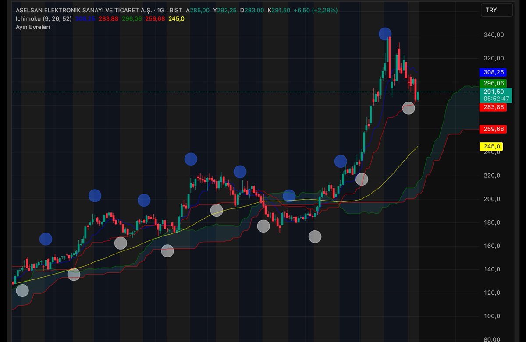Click the yellow 245,0 value in Ichimoku legend
The image size is (526, 342).
click(177, 18)
